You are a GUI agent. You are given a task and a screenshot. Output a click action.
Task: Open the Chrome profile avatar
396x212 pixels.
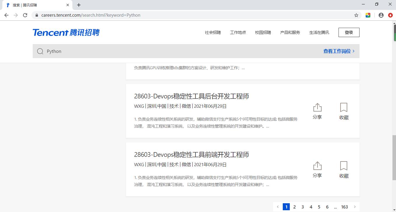coord(381,15)
